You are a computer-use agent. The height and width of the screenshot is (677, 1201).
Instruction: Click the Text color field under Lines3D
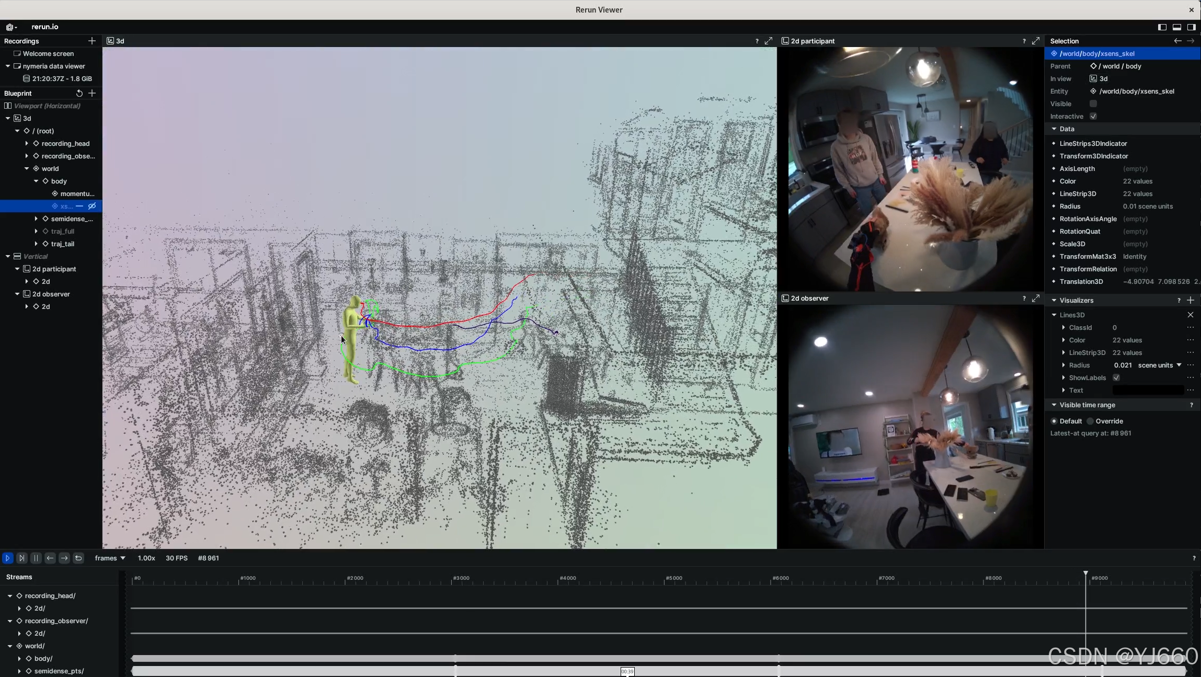coord(1148,390)
